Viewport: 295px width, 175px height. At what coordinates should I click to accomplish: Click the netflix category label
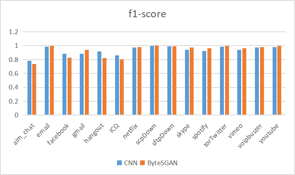(x=130, y=131)
